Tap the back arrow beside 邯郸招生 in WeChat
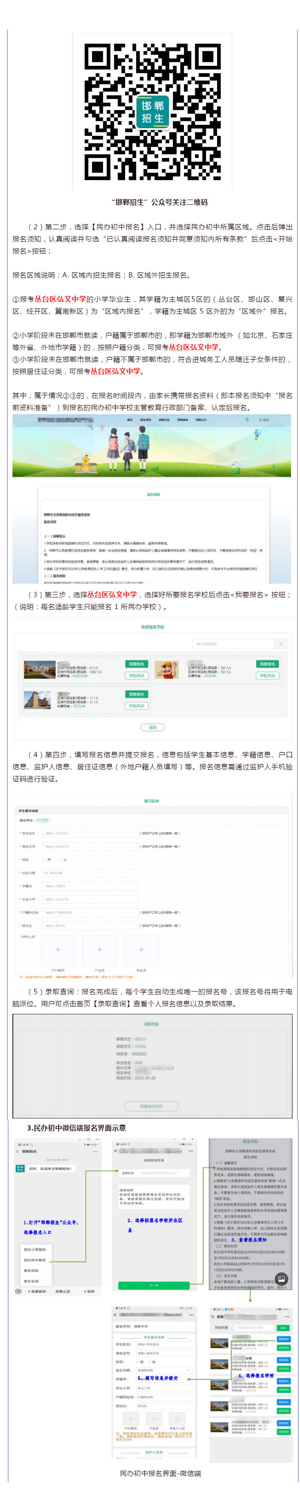The image size is (300, 1509). click(x=18, y=1152)
